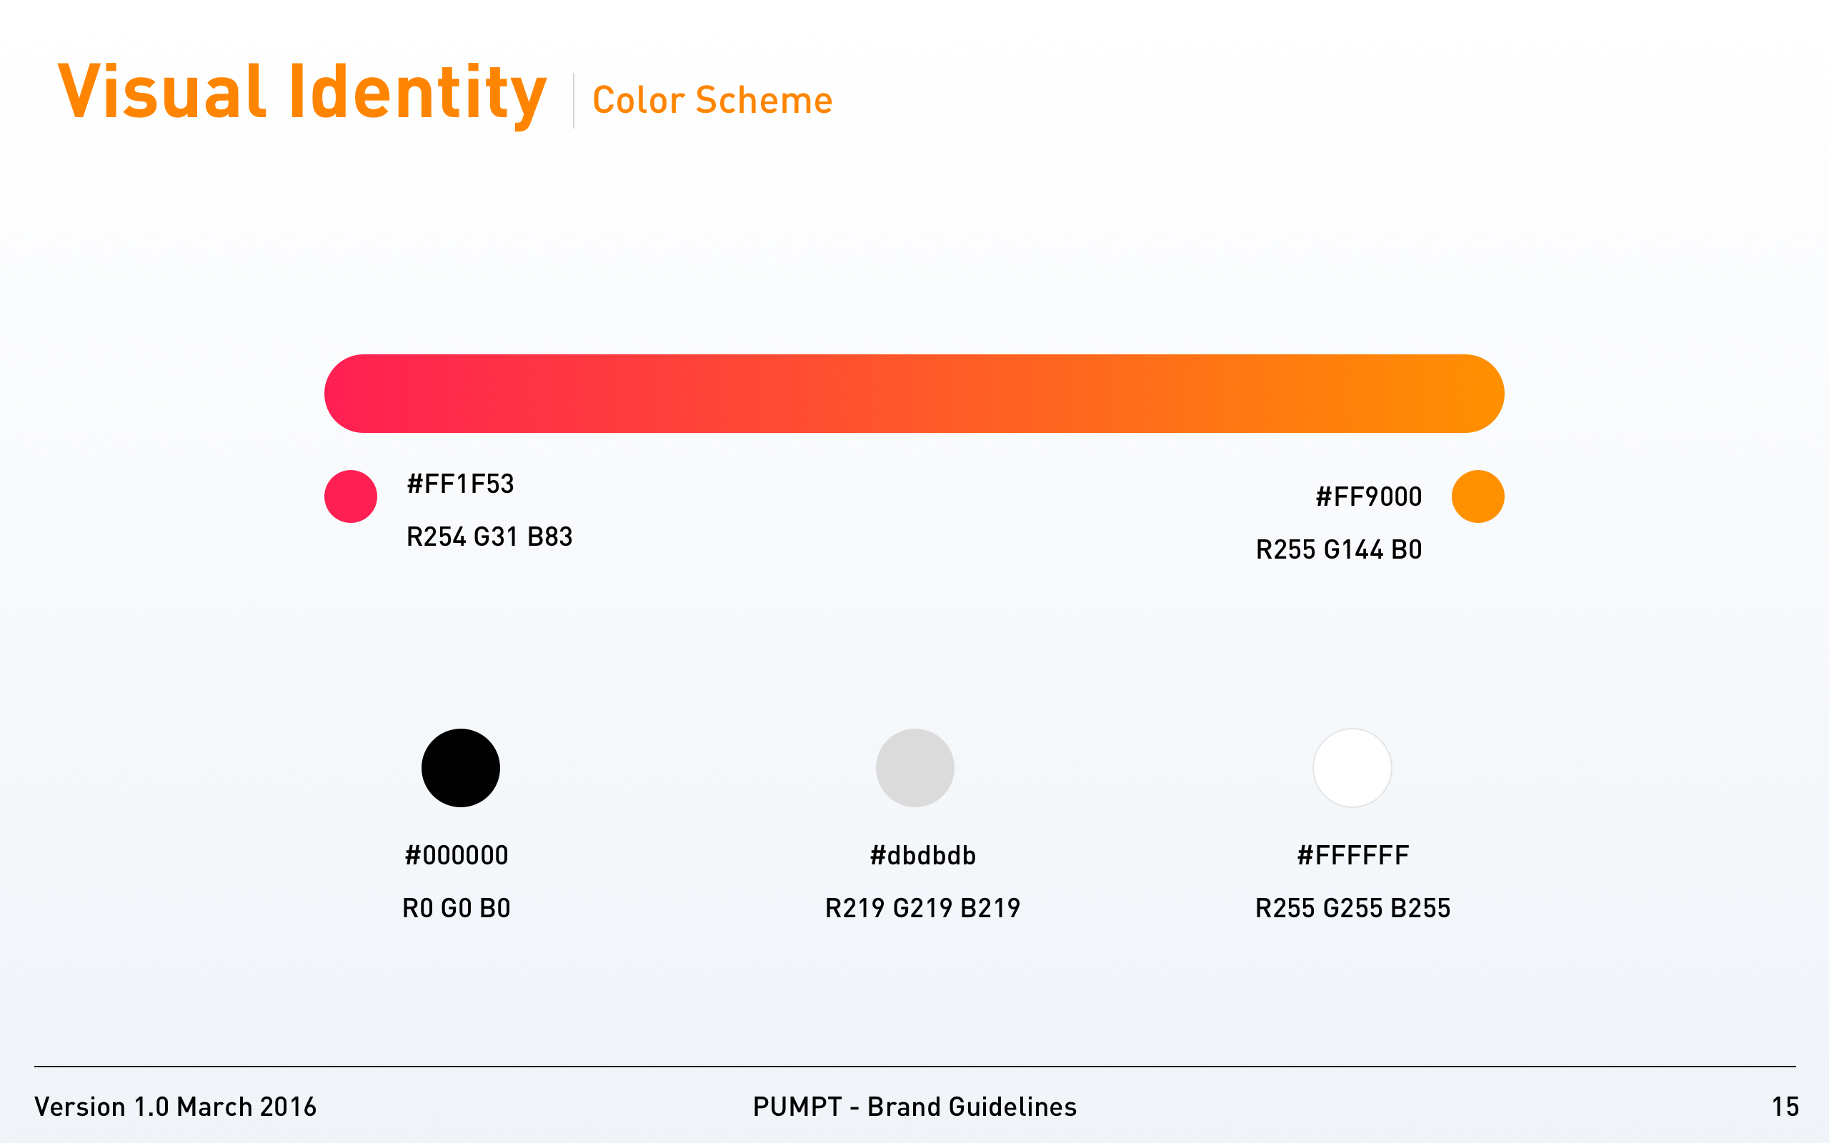Screen dimensions: 1829x1143
Task: Click the #FFFFFF hex code text
Action: [x=1353, y=855]
